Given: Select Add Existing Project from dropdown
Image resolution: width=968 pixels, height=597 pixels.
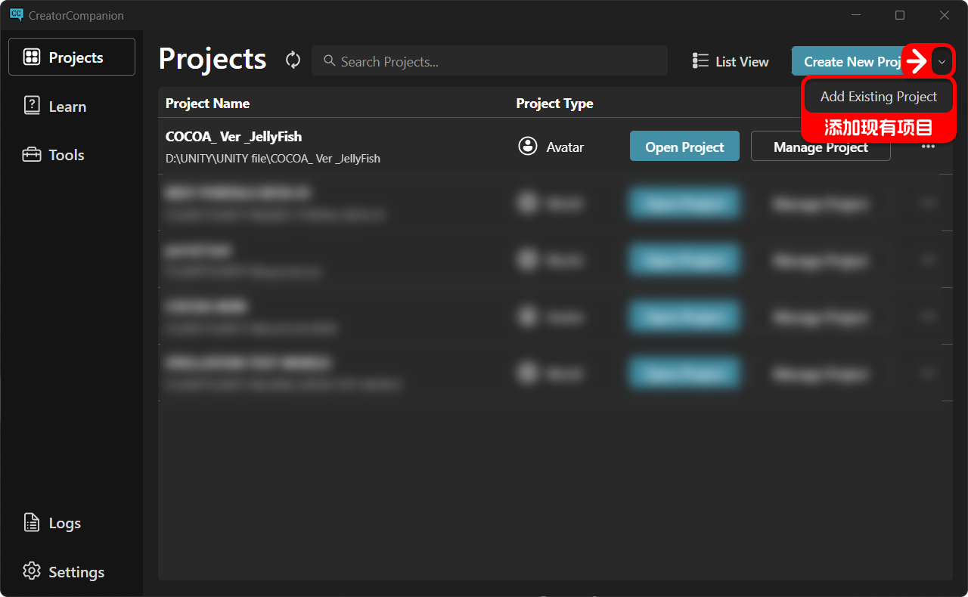Looking at the screenshot, I should 879,97.
